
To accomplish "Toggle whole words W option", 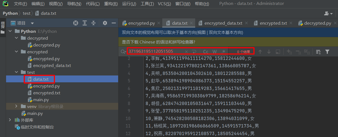I will (215, 52).
